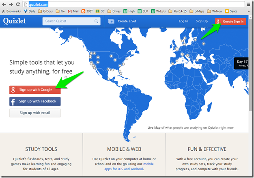Click Sign up with Facebook
The width and height of the screenshot is (254, 178).
coord(35,102)
